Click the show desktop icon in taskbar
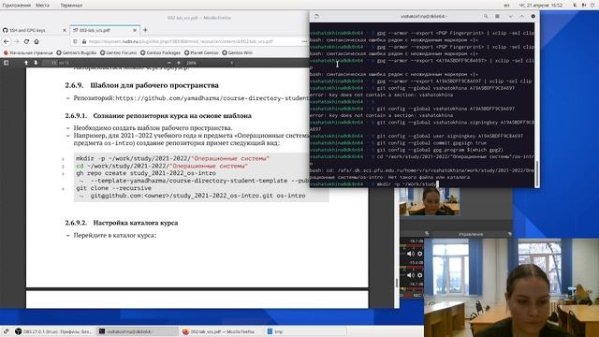This screenshot has height=337, width=599. 7,331
